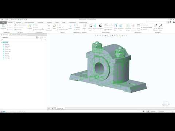Click Switch Dimensions in Model Intent

[146, 27]
